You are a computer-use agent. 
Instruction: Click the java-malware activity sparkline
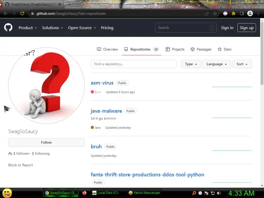[x=232, y=118]
